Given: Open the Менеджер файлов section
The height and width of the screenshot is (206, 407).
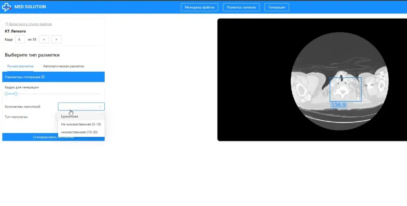Looking at the screenshot, I should point(199,7).
